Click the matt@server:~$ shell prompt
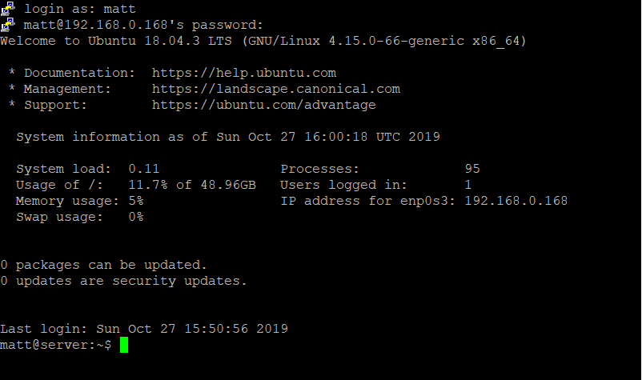 point(56,345)
